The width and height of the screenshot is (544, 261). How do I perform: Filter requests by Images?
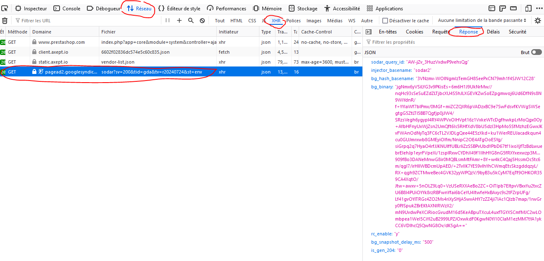pos(314,21)
